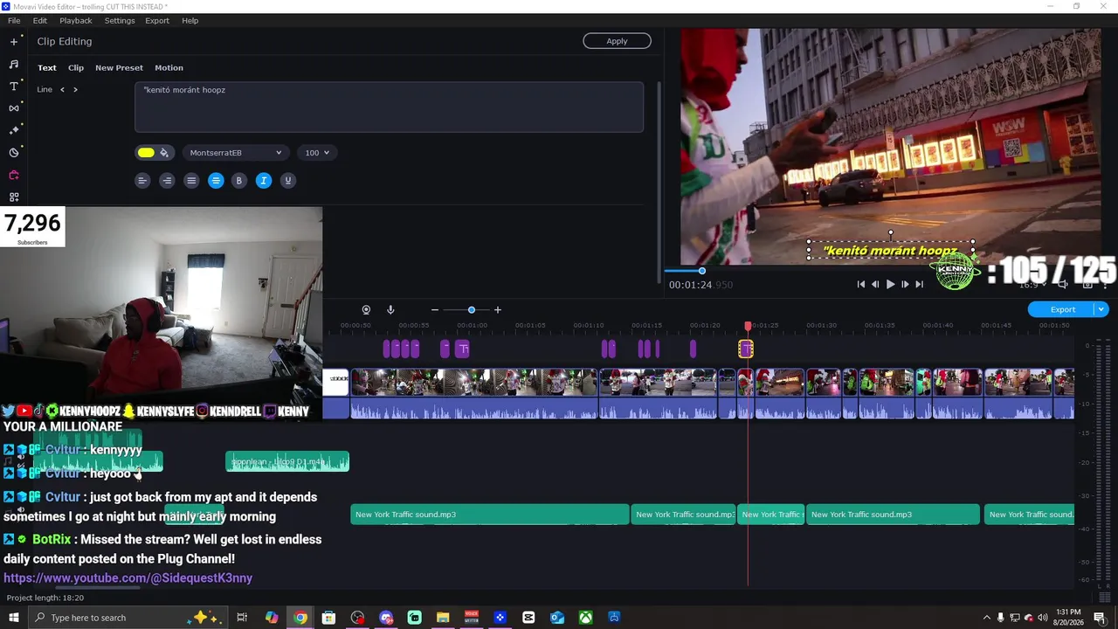Open the Sounds tab (music note icon)
The height and width of the screenshot is (629, 1118).
[x=14, y=64]
